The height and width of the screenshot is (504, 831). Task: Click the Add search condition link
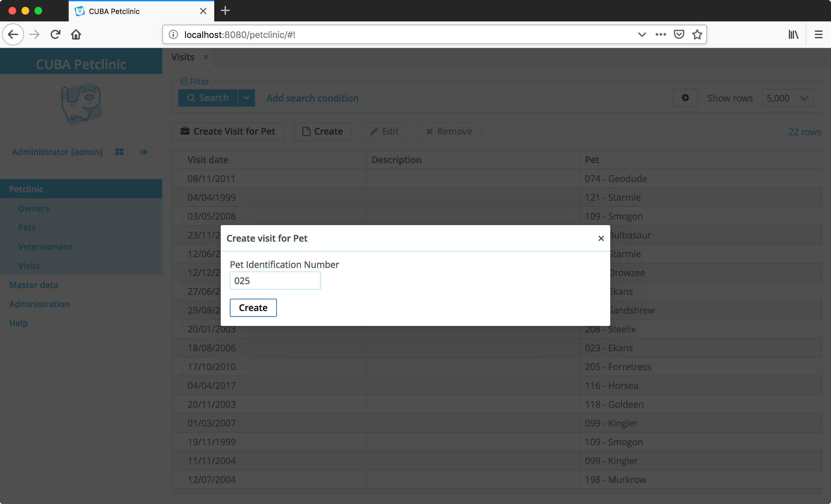(312, 98)
